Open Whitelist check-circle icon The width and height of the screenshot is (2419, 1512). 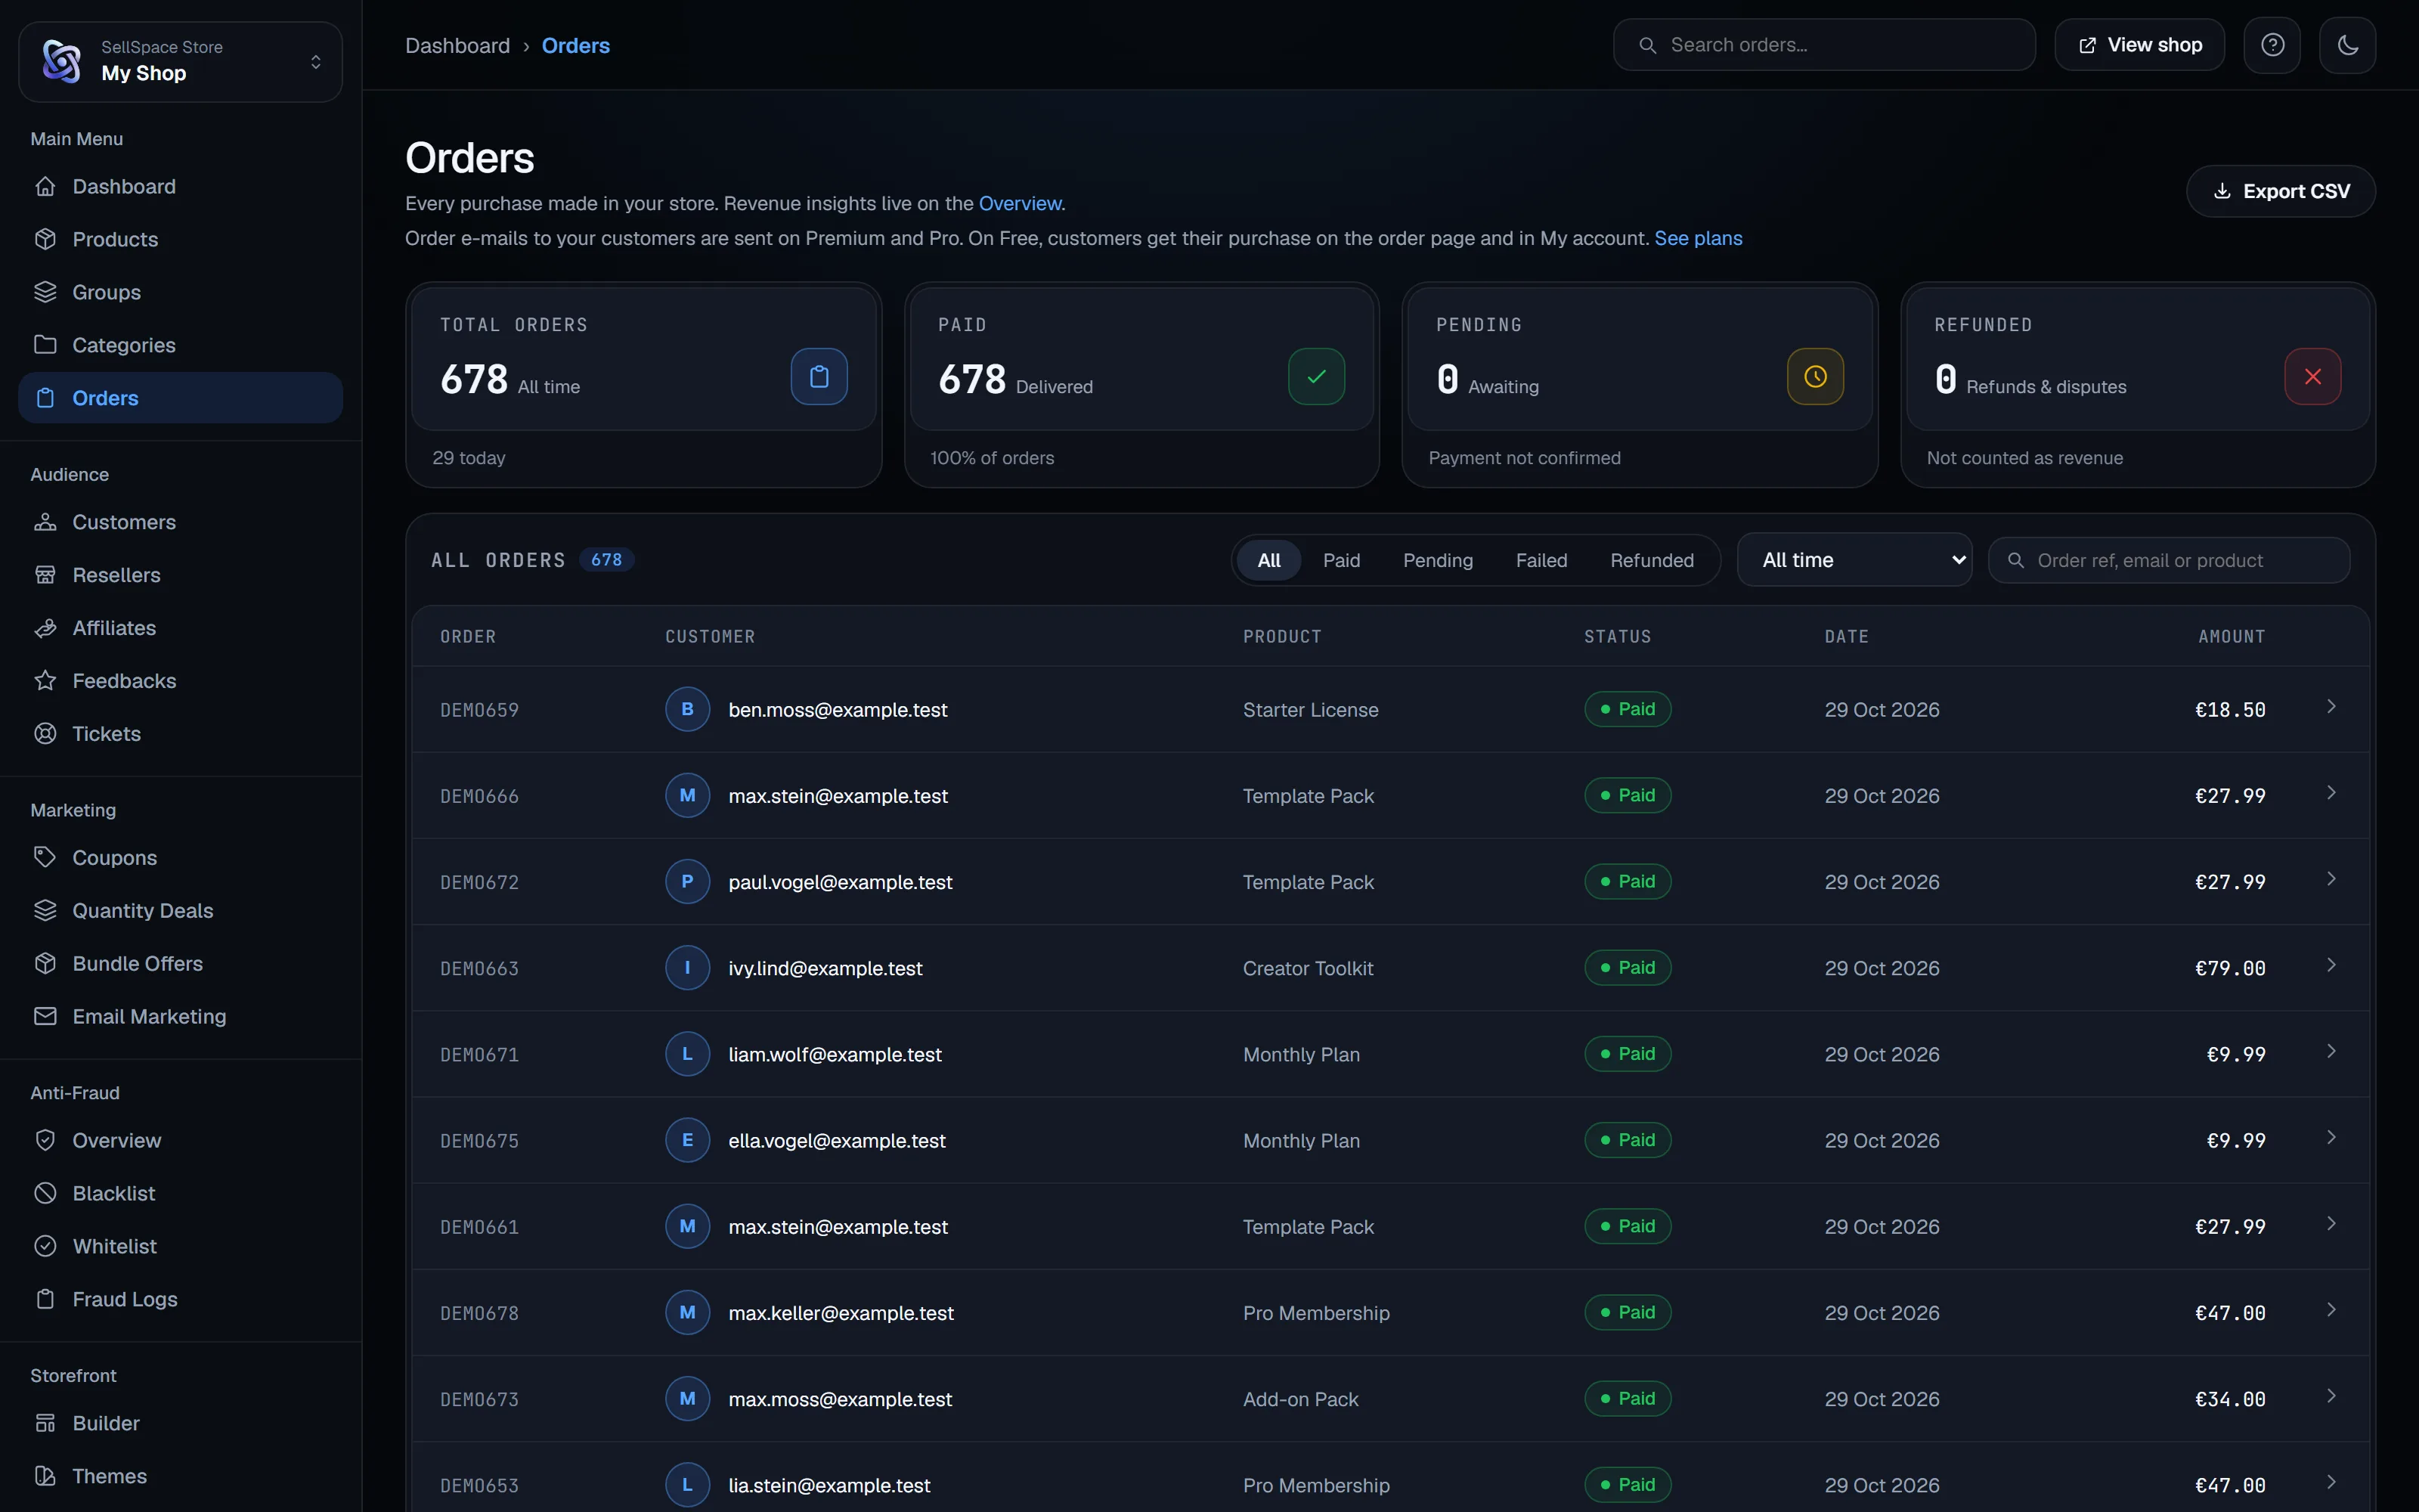point(45,1246)
